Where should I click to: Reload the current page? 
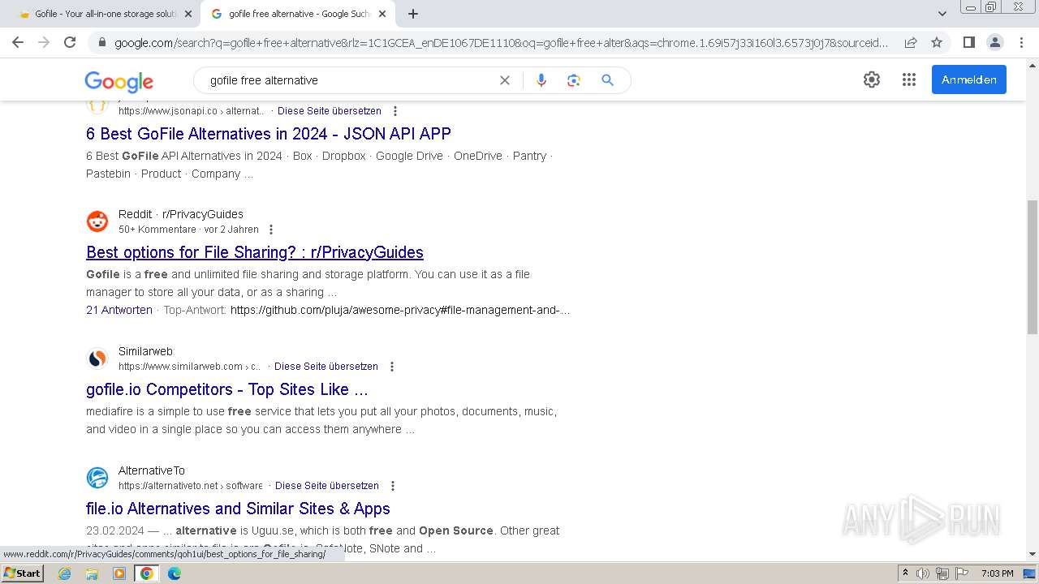click(x=70, y=42)
